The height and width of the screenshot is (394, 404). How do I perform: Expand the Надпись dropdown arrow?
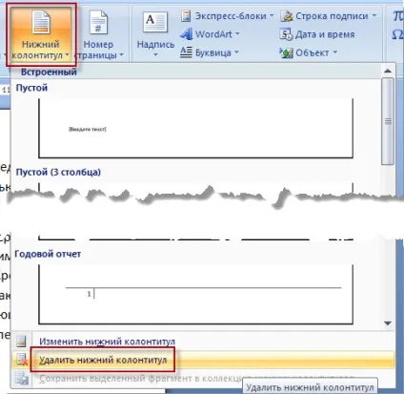pyautogui.click(x=155, y=55)
